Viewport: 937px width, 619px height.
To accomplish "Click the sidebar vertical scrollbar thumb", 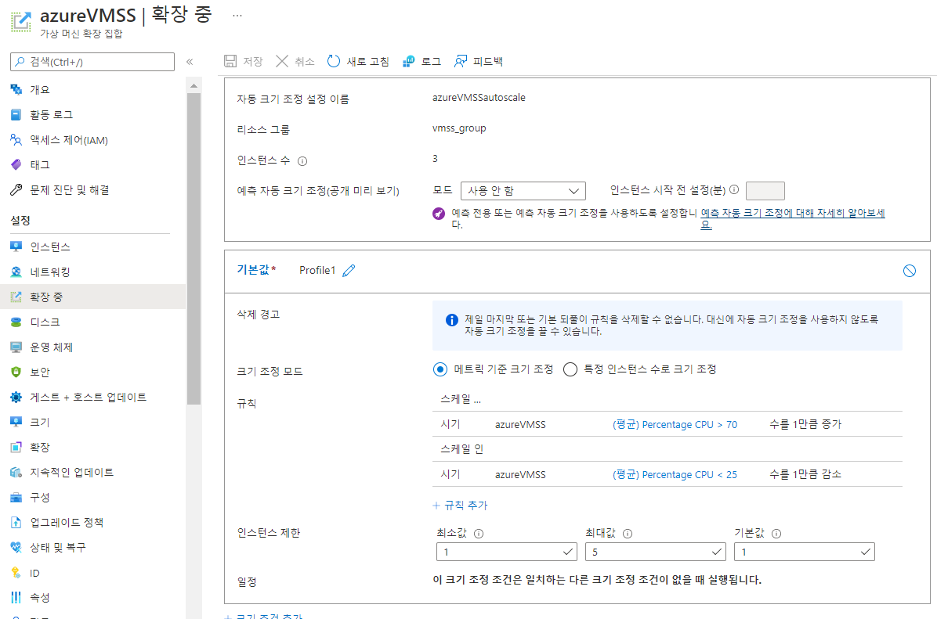I will [194, 248].
